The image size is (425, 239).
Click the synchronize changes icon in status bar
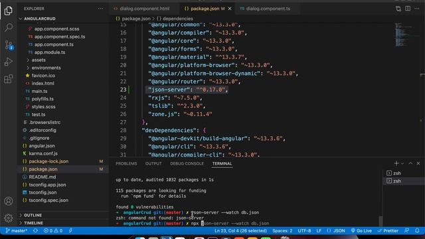[35, 231]
